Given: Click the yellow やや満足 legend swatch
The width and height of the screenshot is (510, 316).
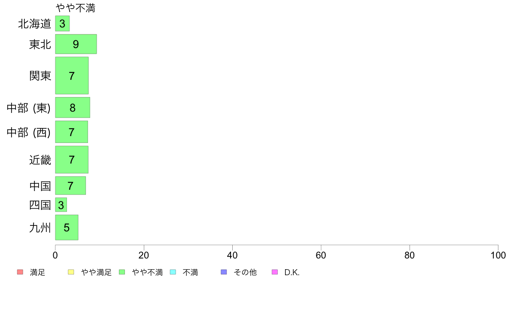Looking at the screenshot, I should pyautogui.click(x=71, y=272).
